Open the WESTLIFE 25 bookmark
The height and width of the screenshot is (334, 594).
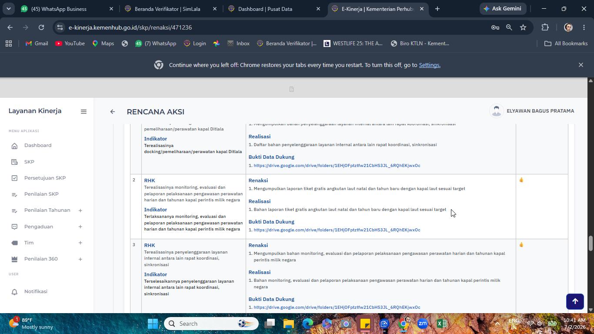[x=353, y=43]
